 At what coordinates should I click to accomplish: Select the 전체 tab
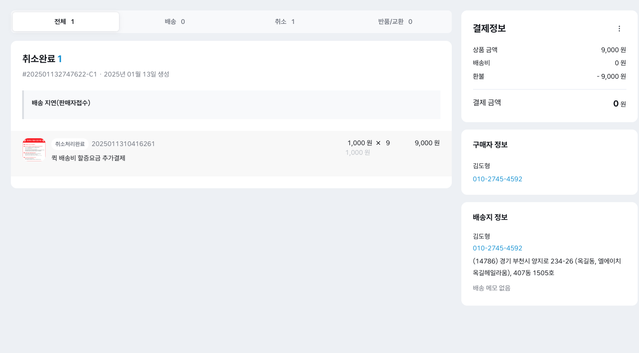pyautogui.click(x=66, y=22)
